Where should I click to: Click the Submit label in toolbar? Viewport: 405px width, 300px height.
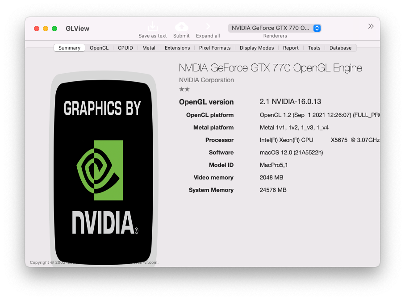tap(181, 36)
